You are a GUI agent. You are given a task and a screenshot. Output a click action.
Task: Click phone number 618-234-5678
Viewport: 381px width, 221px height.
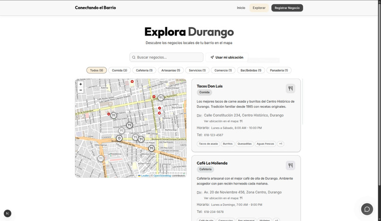(x=214, y=212)
